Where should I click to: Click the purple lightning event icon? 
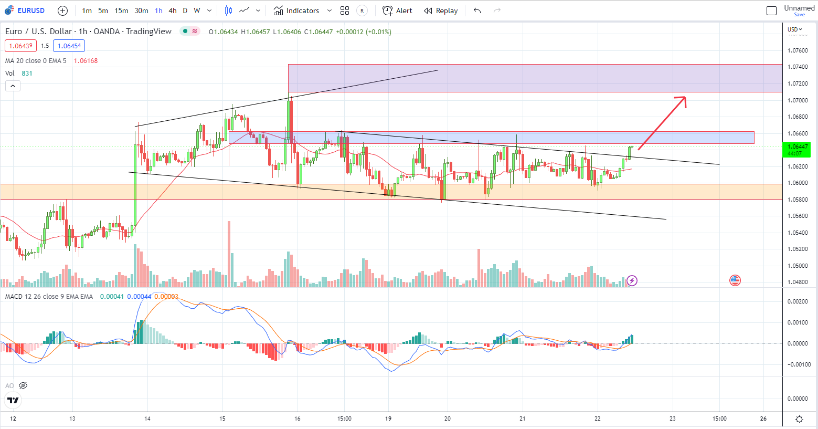tap(632, 280)
